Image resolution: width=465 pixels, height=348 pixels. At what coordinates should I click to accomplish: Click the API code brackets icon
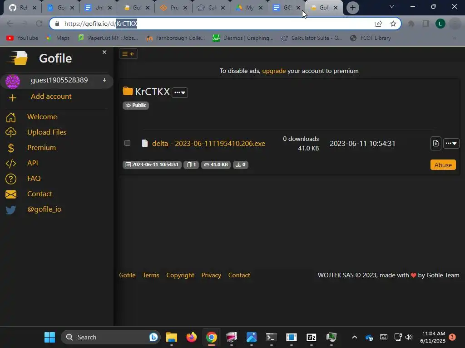pos(11,163)
